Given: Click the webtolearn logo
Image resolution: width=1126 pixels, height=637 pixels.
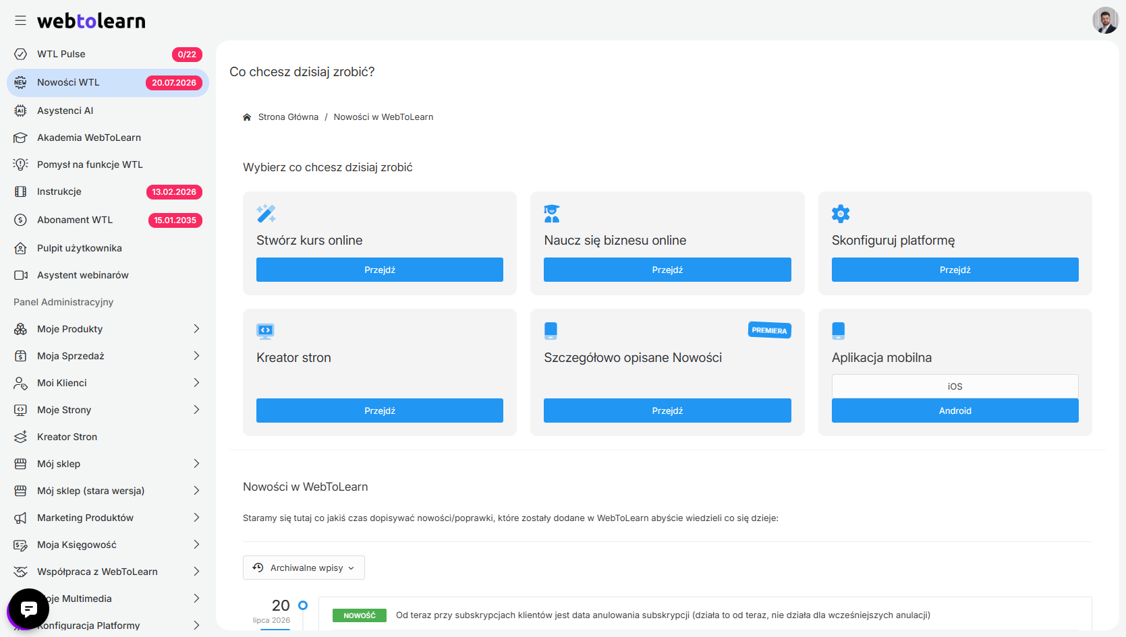Looking at the screenshot, I should point(91,21).
